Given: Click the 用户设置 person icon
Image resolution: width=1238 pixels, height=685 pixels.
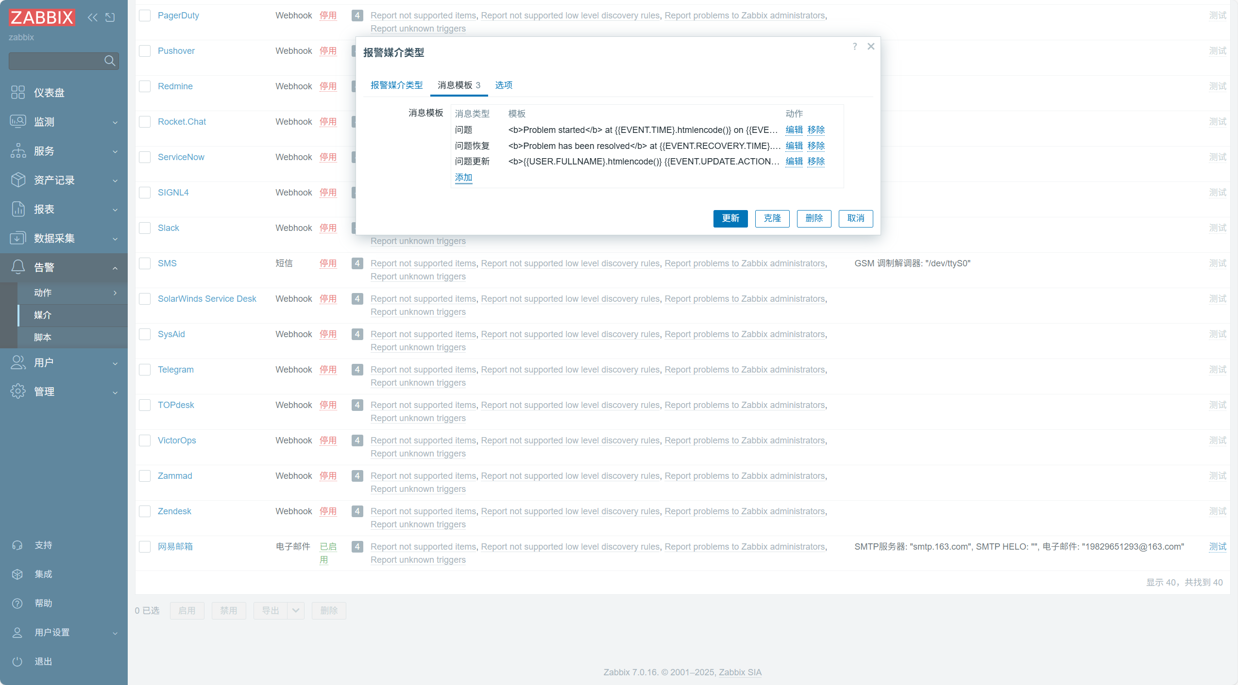Looking at the screenshot, I should pyautogui.click(x=17, y=633).
